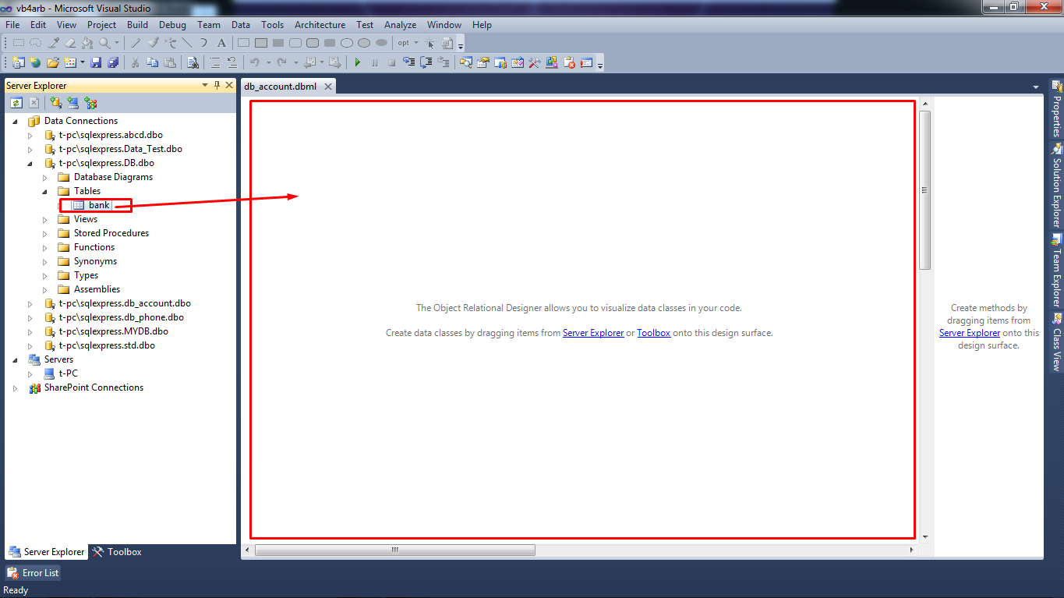Close the db_account.dbml tab

tap(328, 87)
